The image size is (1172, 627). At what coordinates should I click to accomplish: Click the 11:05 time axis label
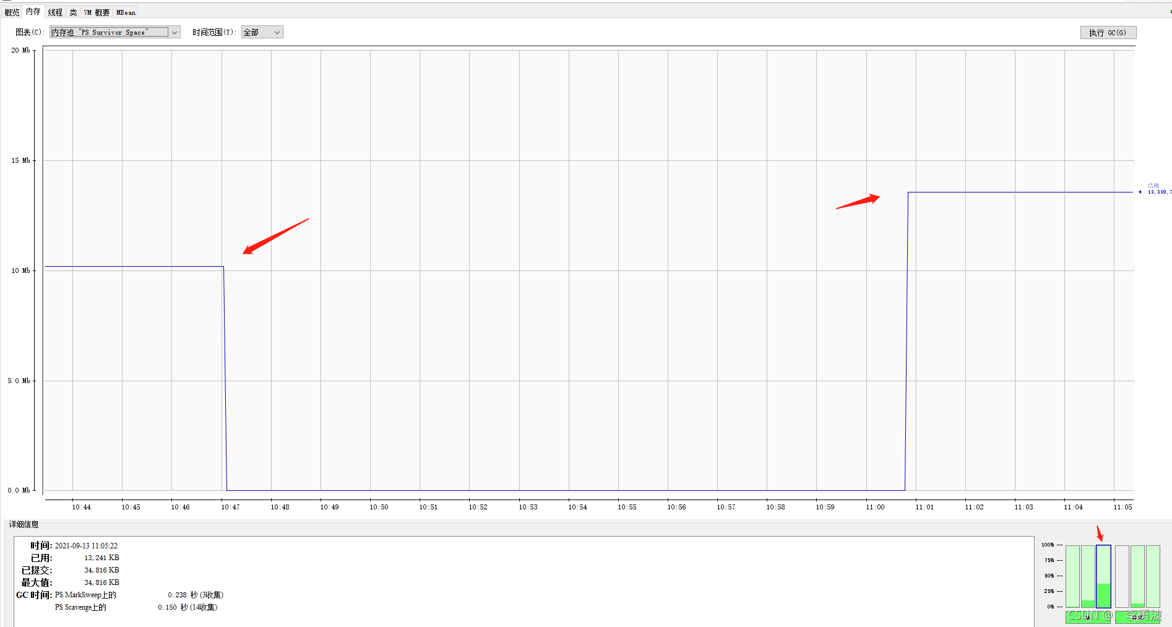tap(1122, 507)
